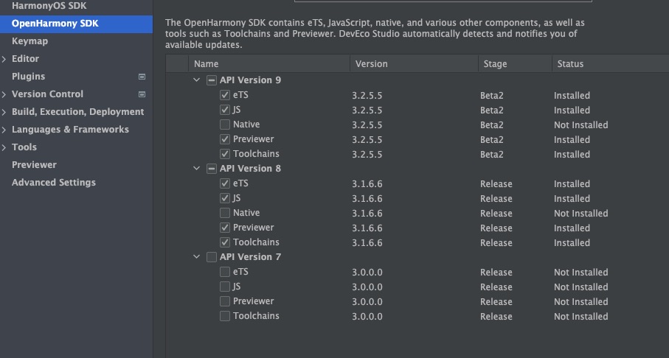Uncheck JS under API Version 9
Image resolution: width=669 pixels, height=358 pixels.
[x=225, y=110]
